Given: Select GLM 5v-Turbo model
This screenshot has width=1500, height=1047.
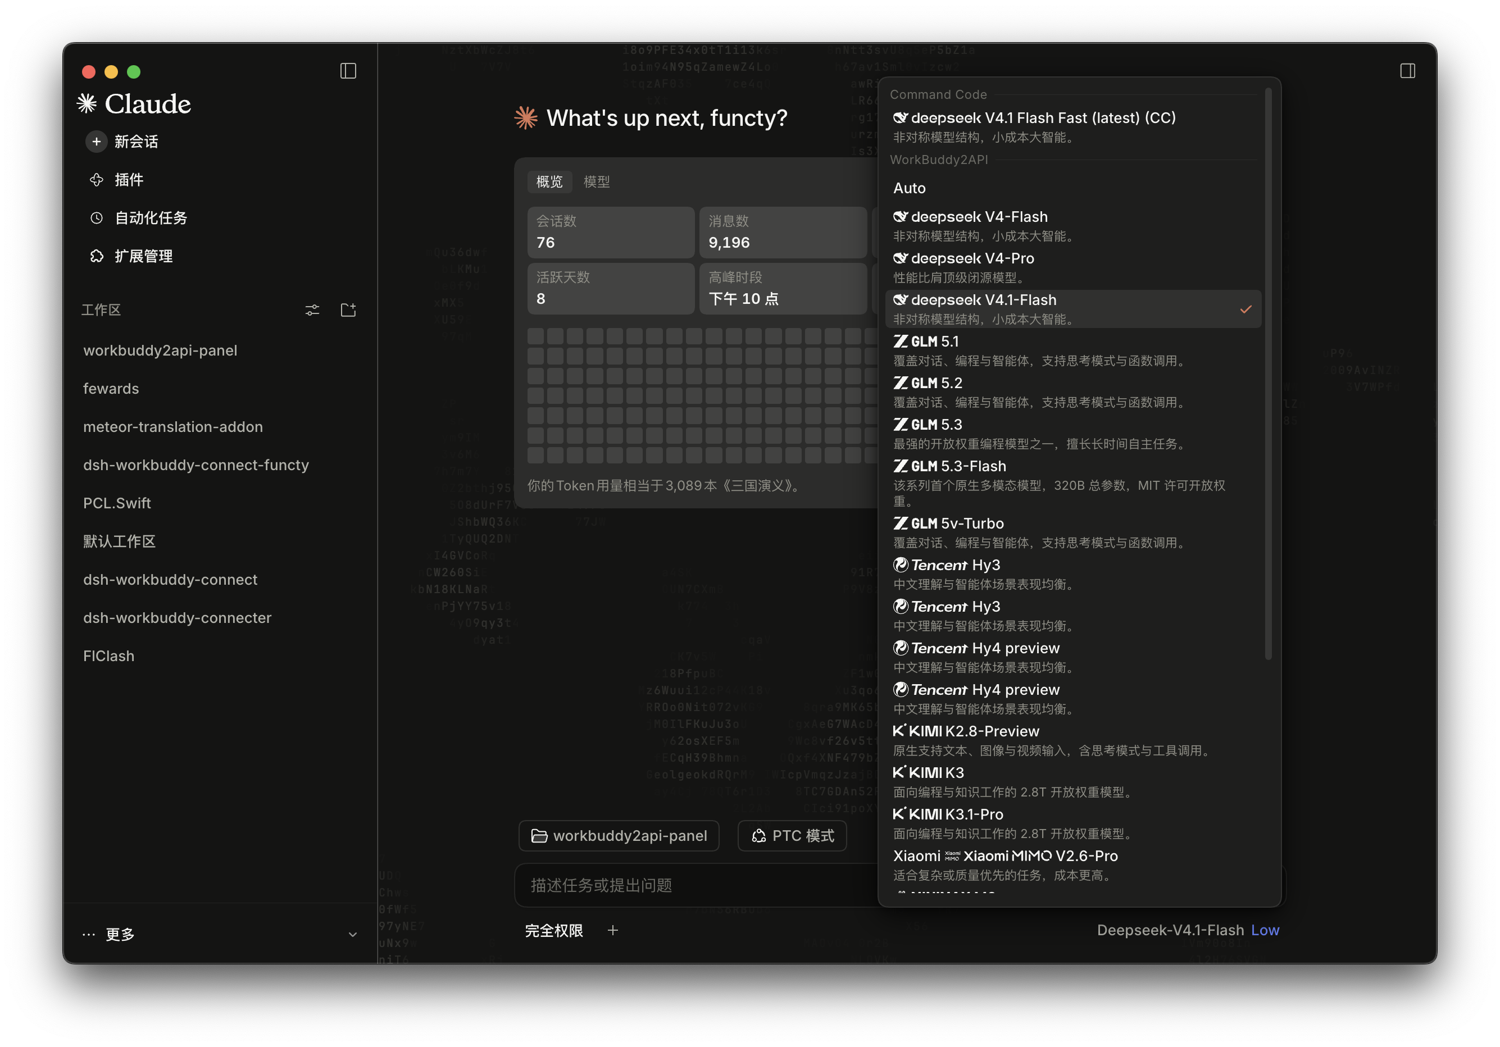Looking at the screenshot, I should pos(1072,532).
